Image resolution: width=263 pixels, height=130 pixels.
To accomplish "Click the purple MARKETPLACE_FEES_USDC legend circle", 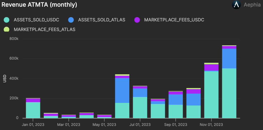I will pyautogui.click(x=137, y=20).
